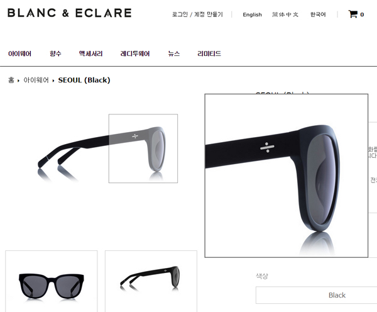Viewport: 377px width, 312px height.
Task: Select the side-view sunglasses thumbnail
Action: tap(151, 281)
